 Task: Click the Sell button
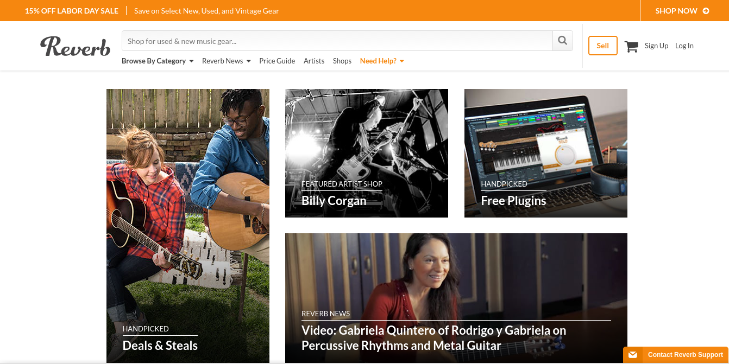[x=603, y=46]
